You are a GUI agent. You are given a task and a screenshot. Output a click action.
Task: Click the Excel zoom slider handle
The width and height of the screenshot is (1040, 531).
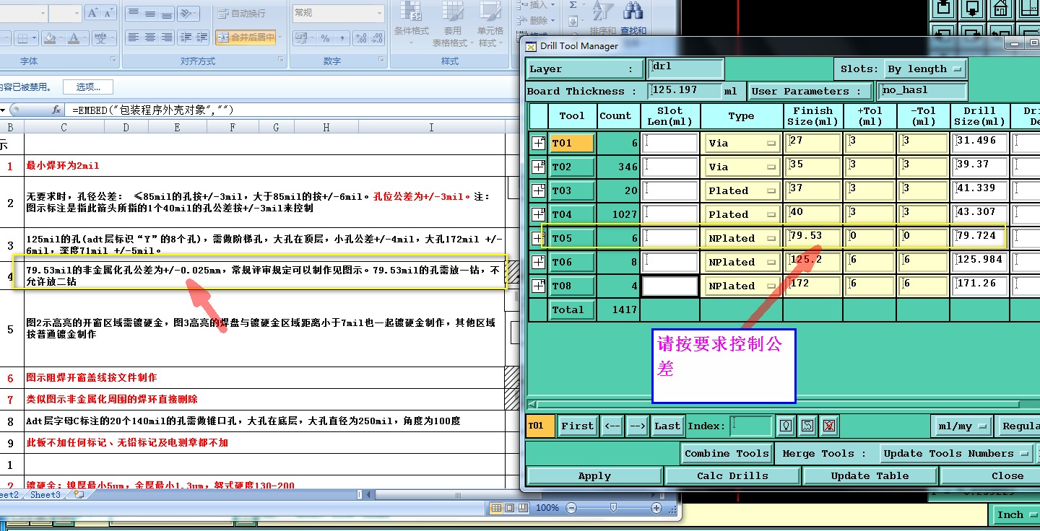point(613,508)
